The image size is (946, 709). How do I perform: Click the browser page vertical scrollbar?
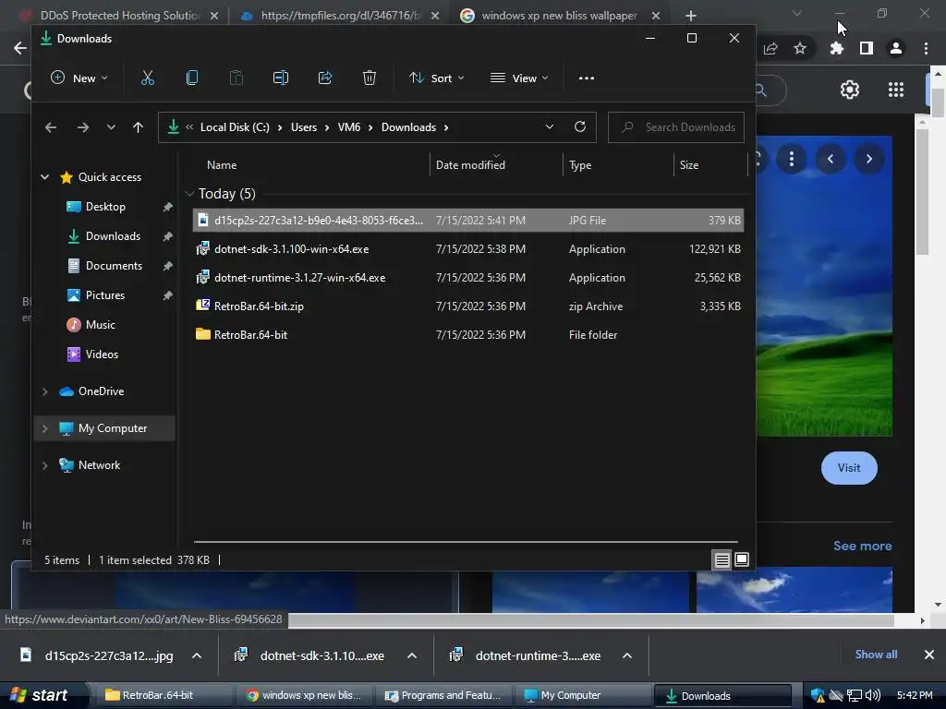[x=938, y=102]
